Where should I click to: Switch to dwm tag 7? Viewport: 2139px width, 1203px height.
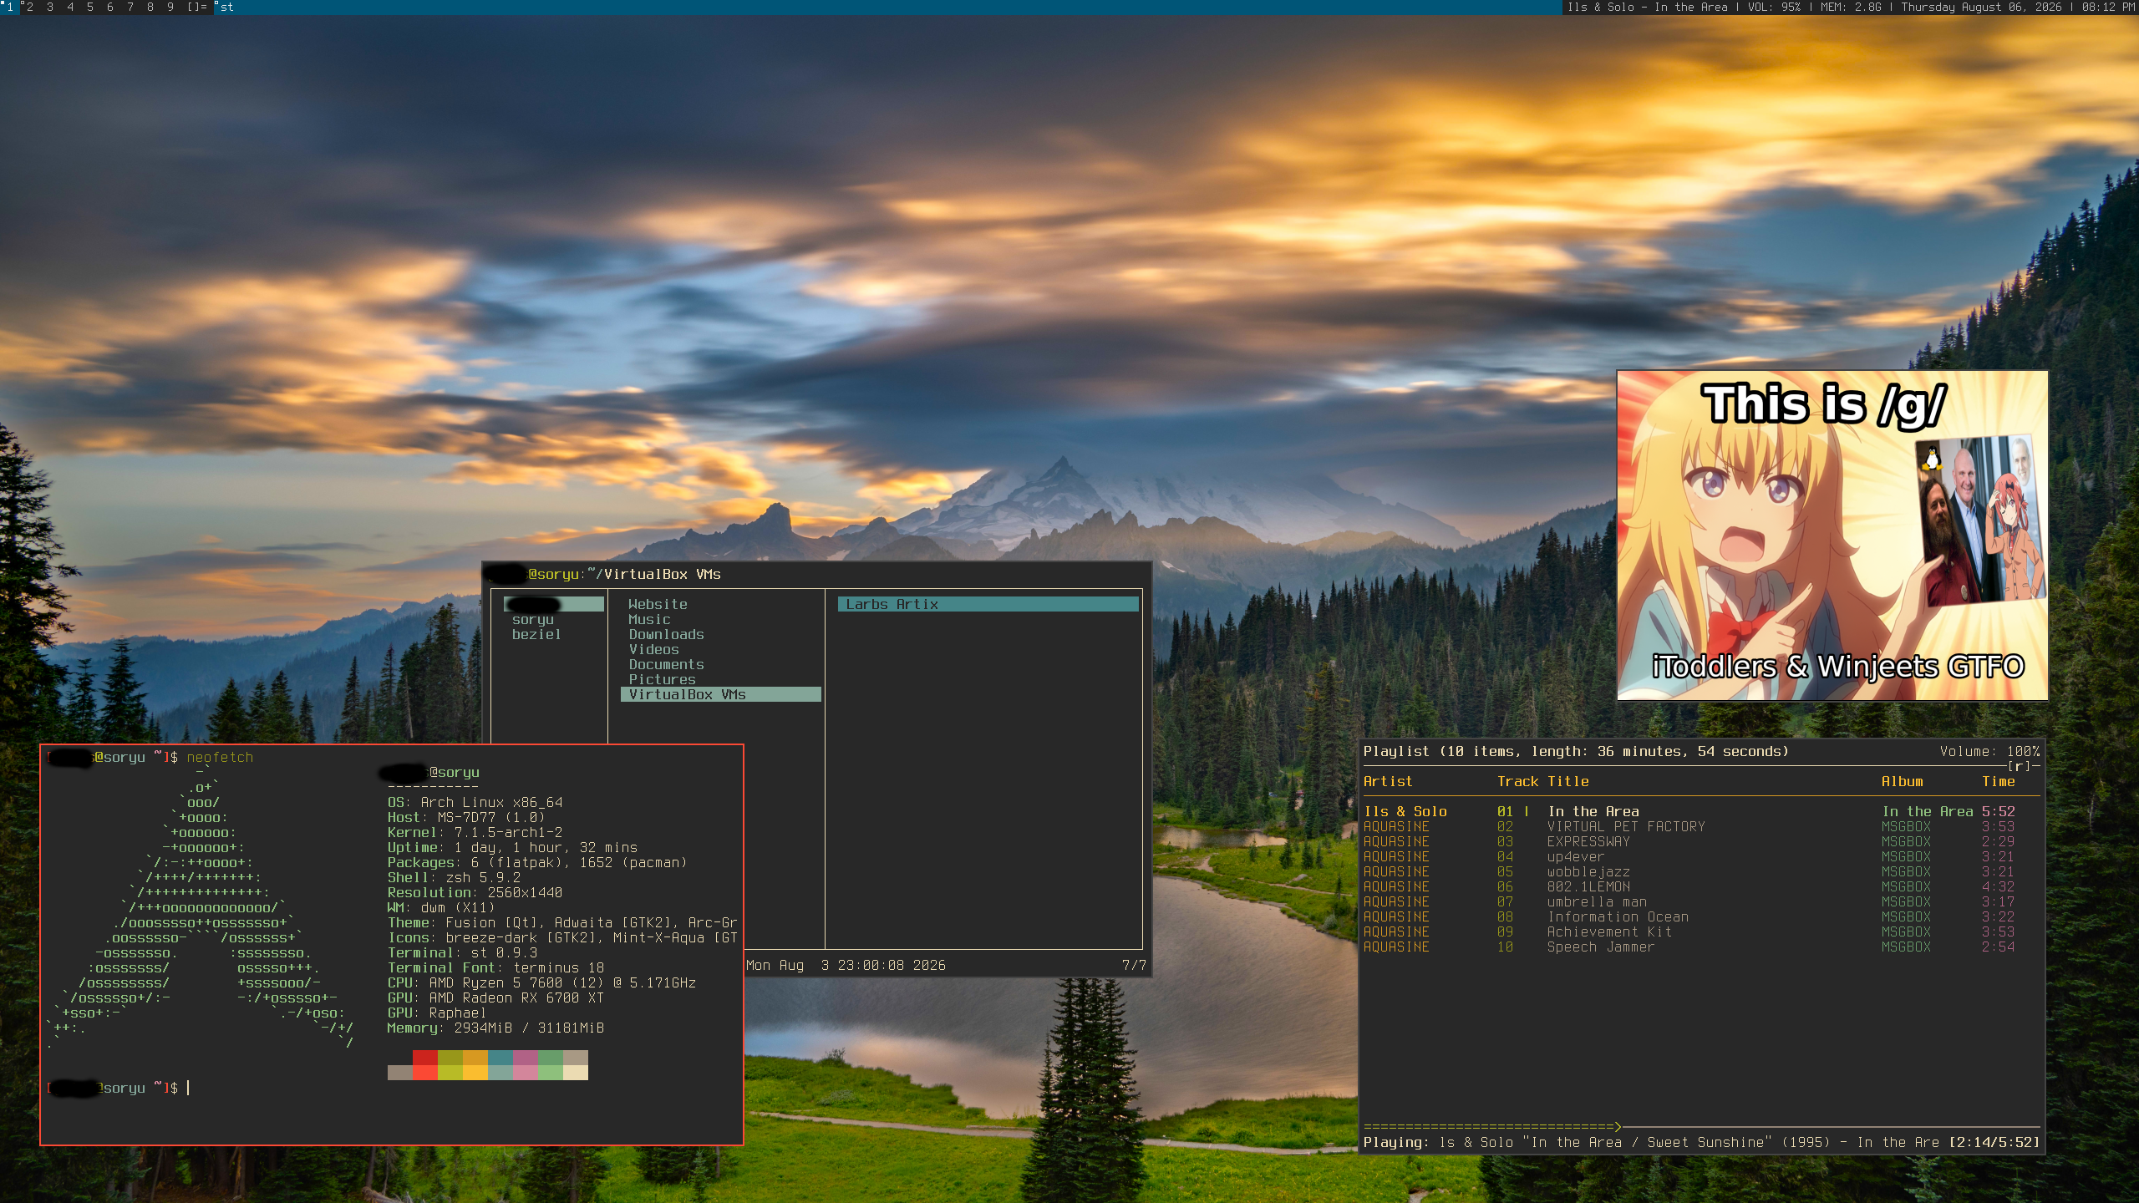pyautogui.click(x=130, y=7)
